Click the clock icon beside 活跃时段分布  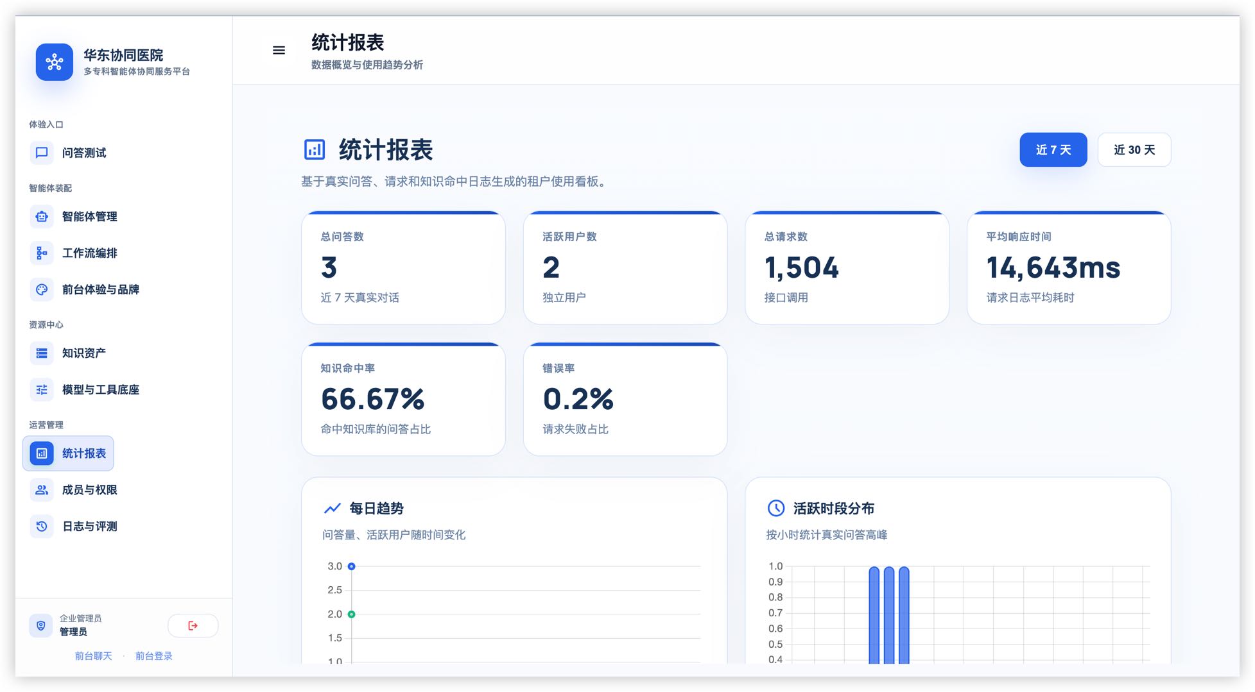(x=776, y=509)
